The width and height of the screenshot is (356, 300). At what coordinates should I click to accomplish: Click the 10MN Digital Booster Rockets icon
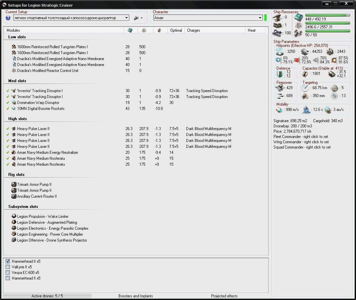(14, 108)
